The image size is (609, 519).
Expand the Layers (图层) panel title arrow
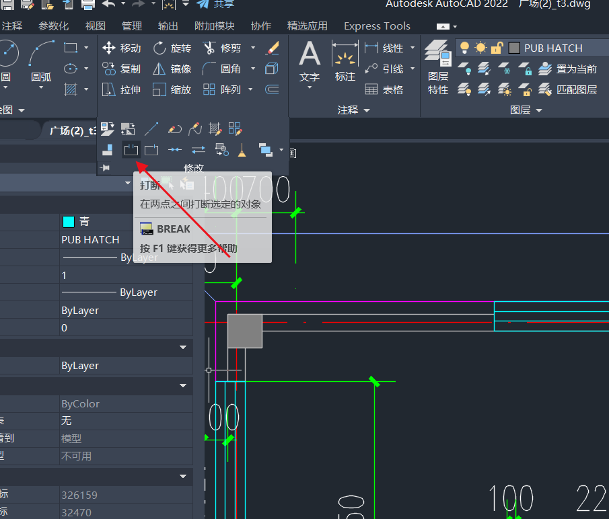(x=539, y=110)
